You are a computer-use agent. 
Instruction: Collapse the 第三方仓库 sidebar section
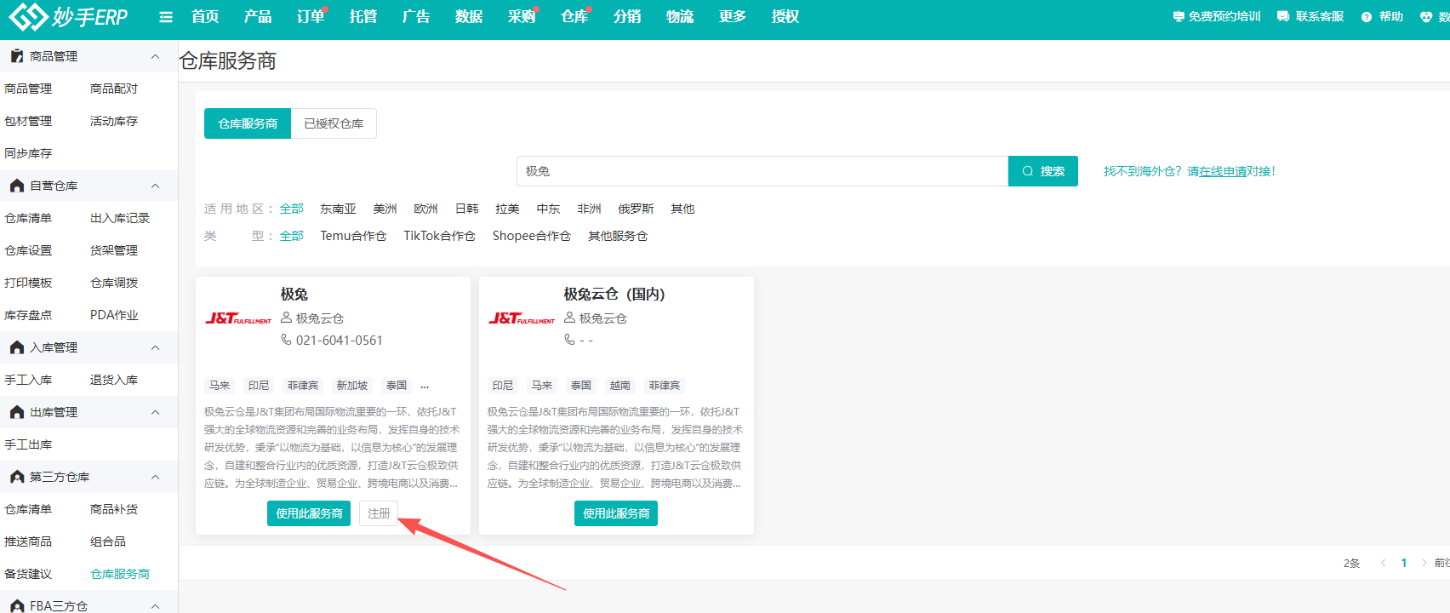point(155,477)
